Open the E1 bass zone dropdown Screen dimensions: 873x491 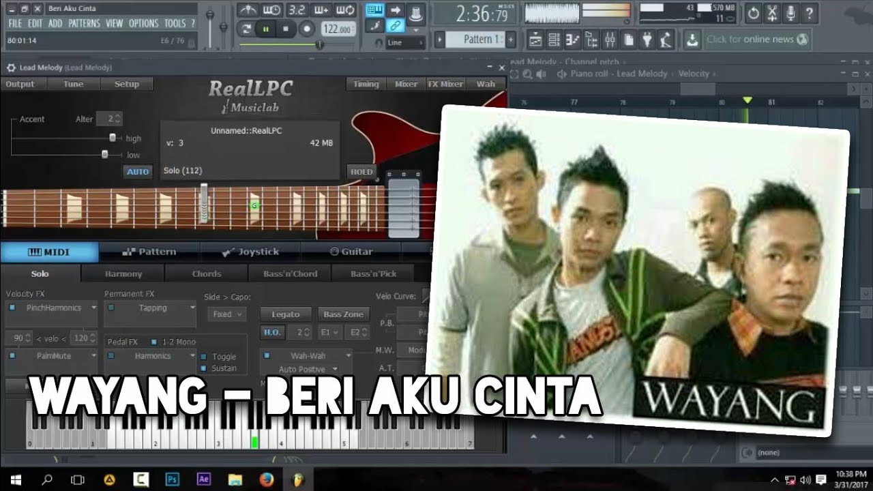coord(330,333)
